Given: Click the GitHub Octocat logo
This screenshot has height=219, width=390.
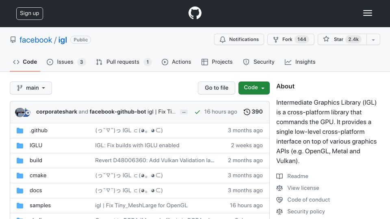Looking at the screenshot, I should click(195, 13).
